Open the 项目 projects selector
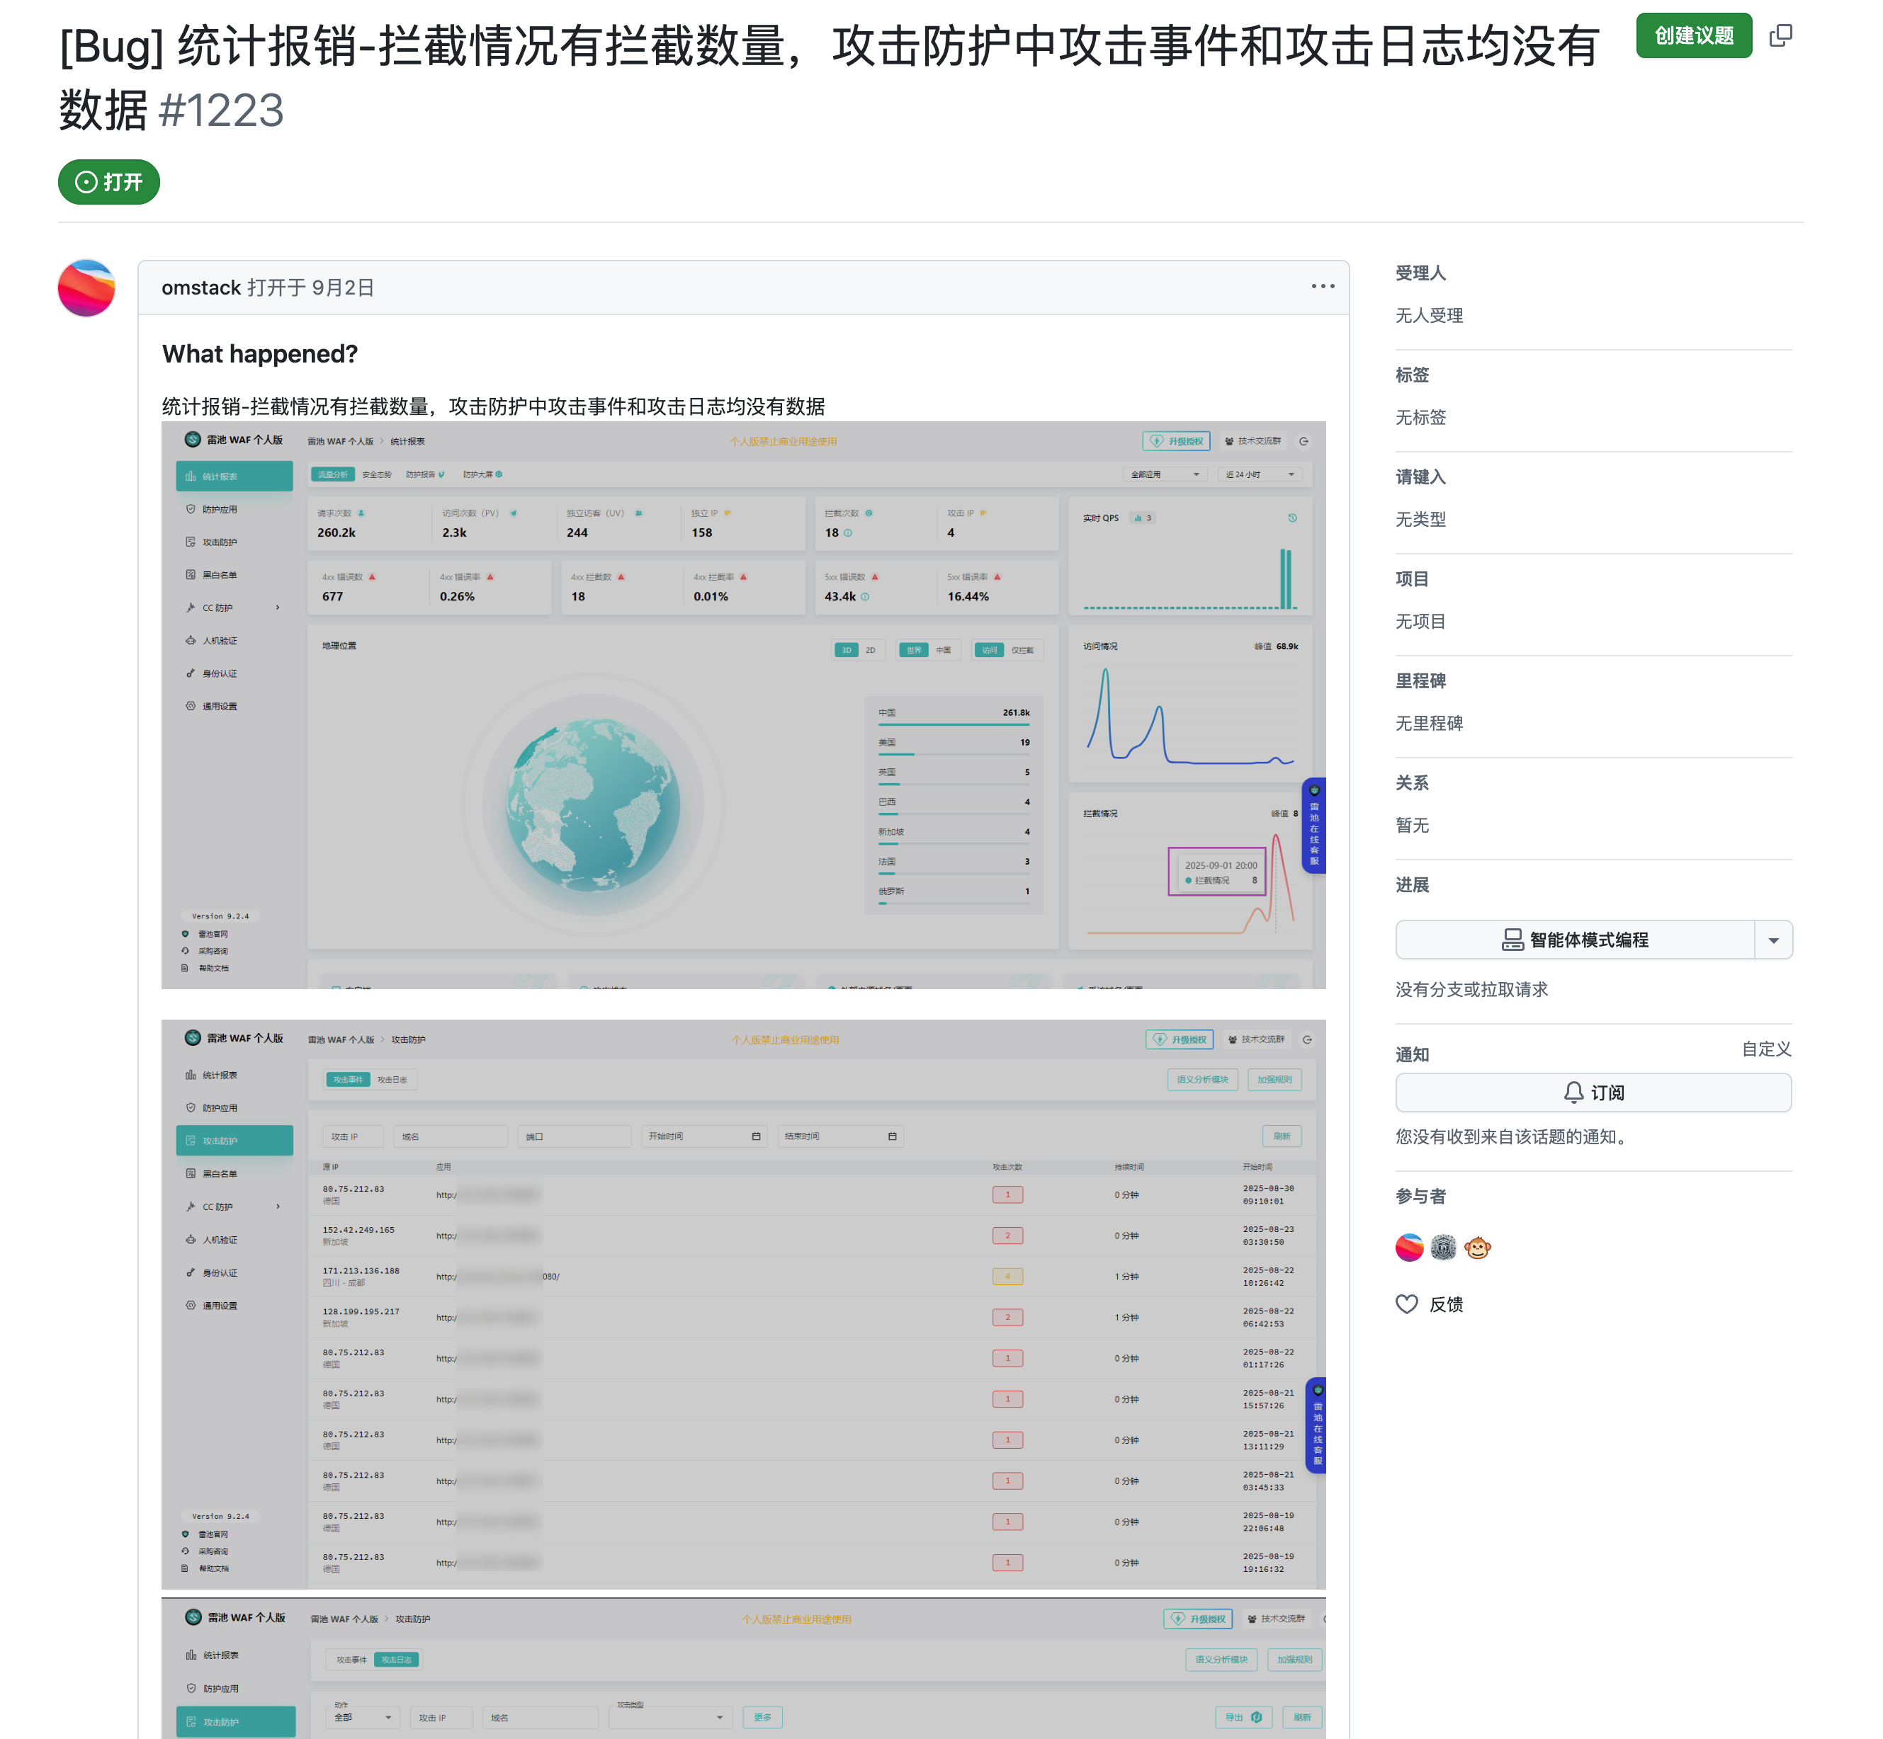1883x1739 pixels. pos(1411,578)
